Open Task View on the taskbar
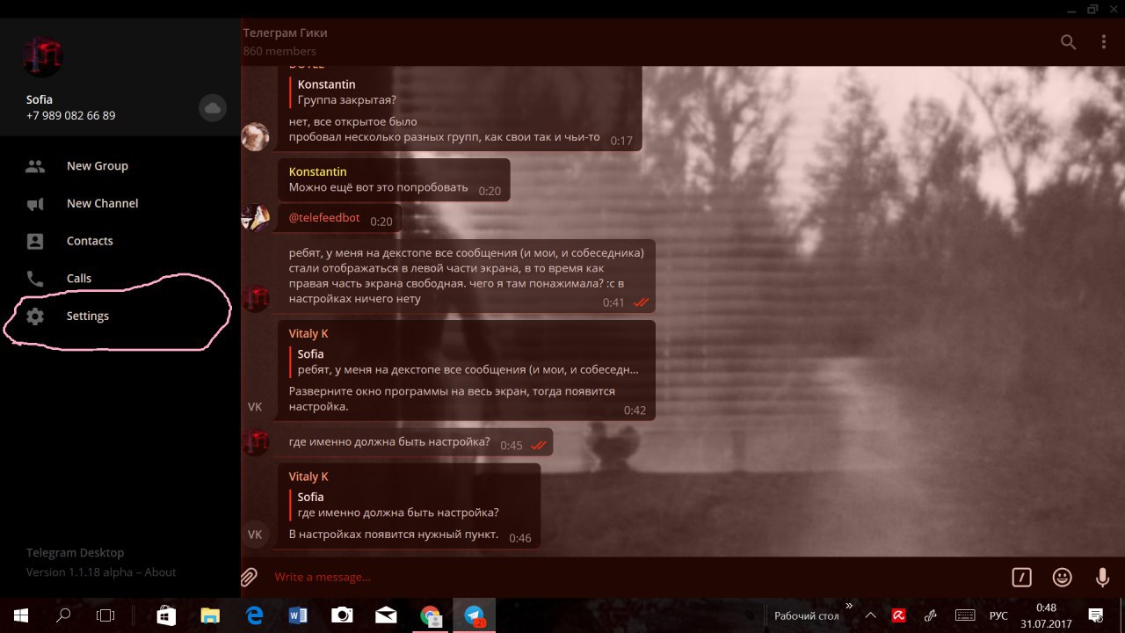Image resolution: width=1125 pixels, height=633 pixels. (105, 615)
